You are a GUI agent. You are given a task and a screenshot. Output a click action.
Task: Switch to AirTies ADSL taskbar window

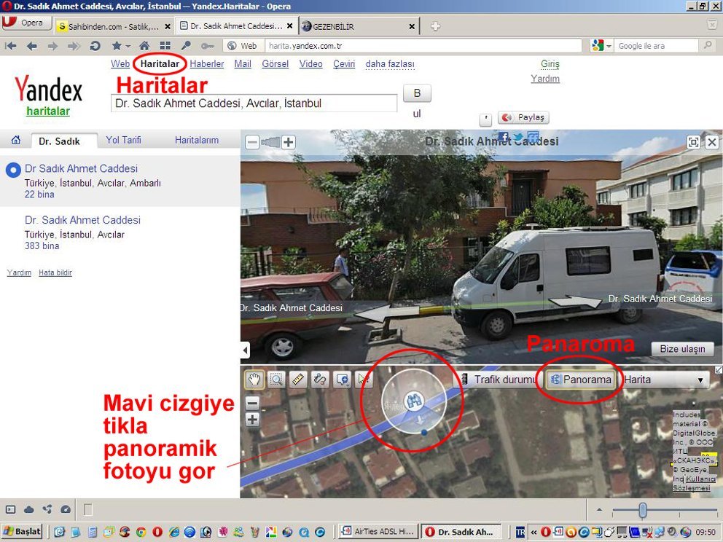point(378,531)
